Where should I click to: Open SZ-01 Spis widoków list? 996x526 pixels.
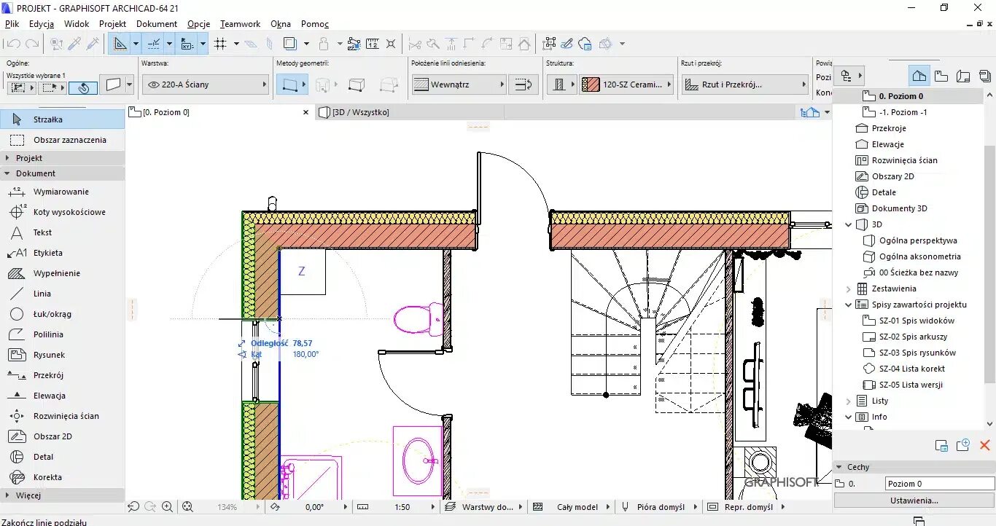[917, 321]
